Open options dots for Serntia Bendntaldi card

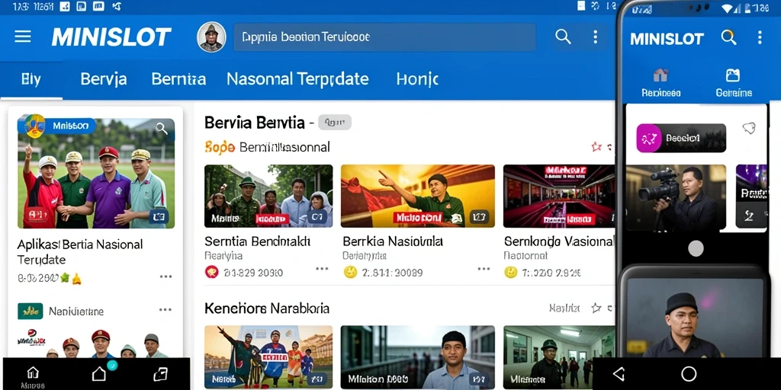pyautogui.click(x=322, y=269)
